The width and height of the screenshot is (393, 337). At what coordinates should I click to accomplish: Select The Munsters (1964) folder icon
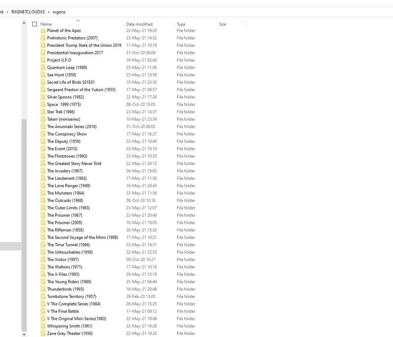(x=43, y=193)
